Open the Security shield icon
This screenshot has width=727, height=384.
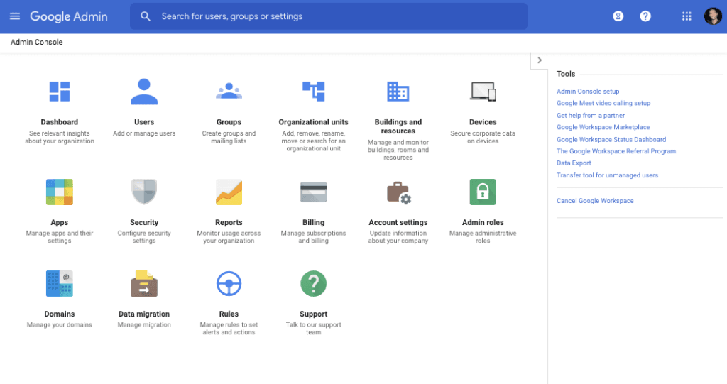click(144, 192)
